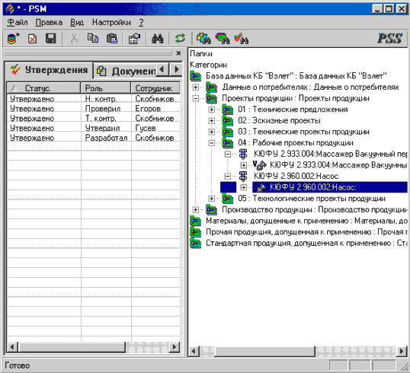Click the find documents binoculars icon

[x=203, y=38]
